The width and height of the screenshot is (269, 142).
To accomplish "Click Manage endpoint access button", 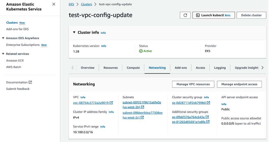I will pos(239,84).
